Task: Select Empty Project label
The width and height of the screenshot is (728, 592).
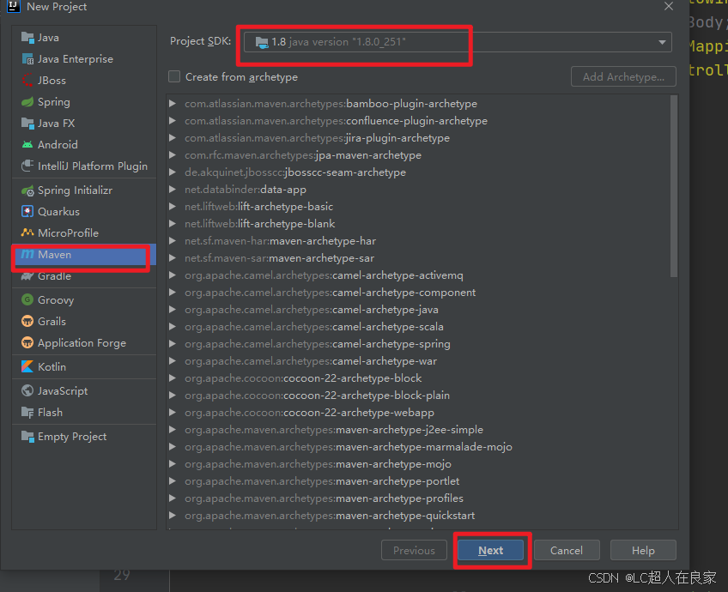Action: (72, 437)
